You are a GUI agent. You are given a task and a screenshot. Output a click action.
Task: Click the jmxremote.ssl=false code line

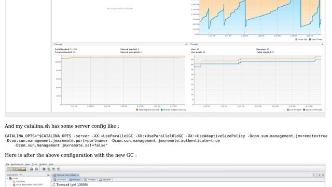point(61,145)
